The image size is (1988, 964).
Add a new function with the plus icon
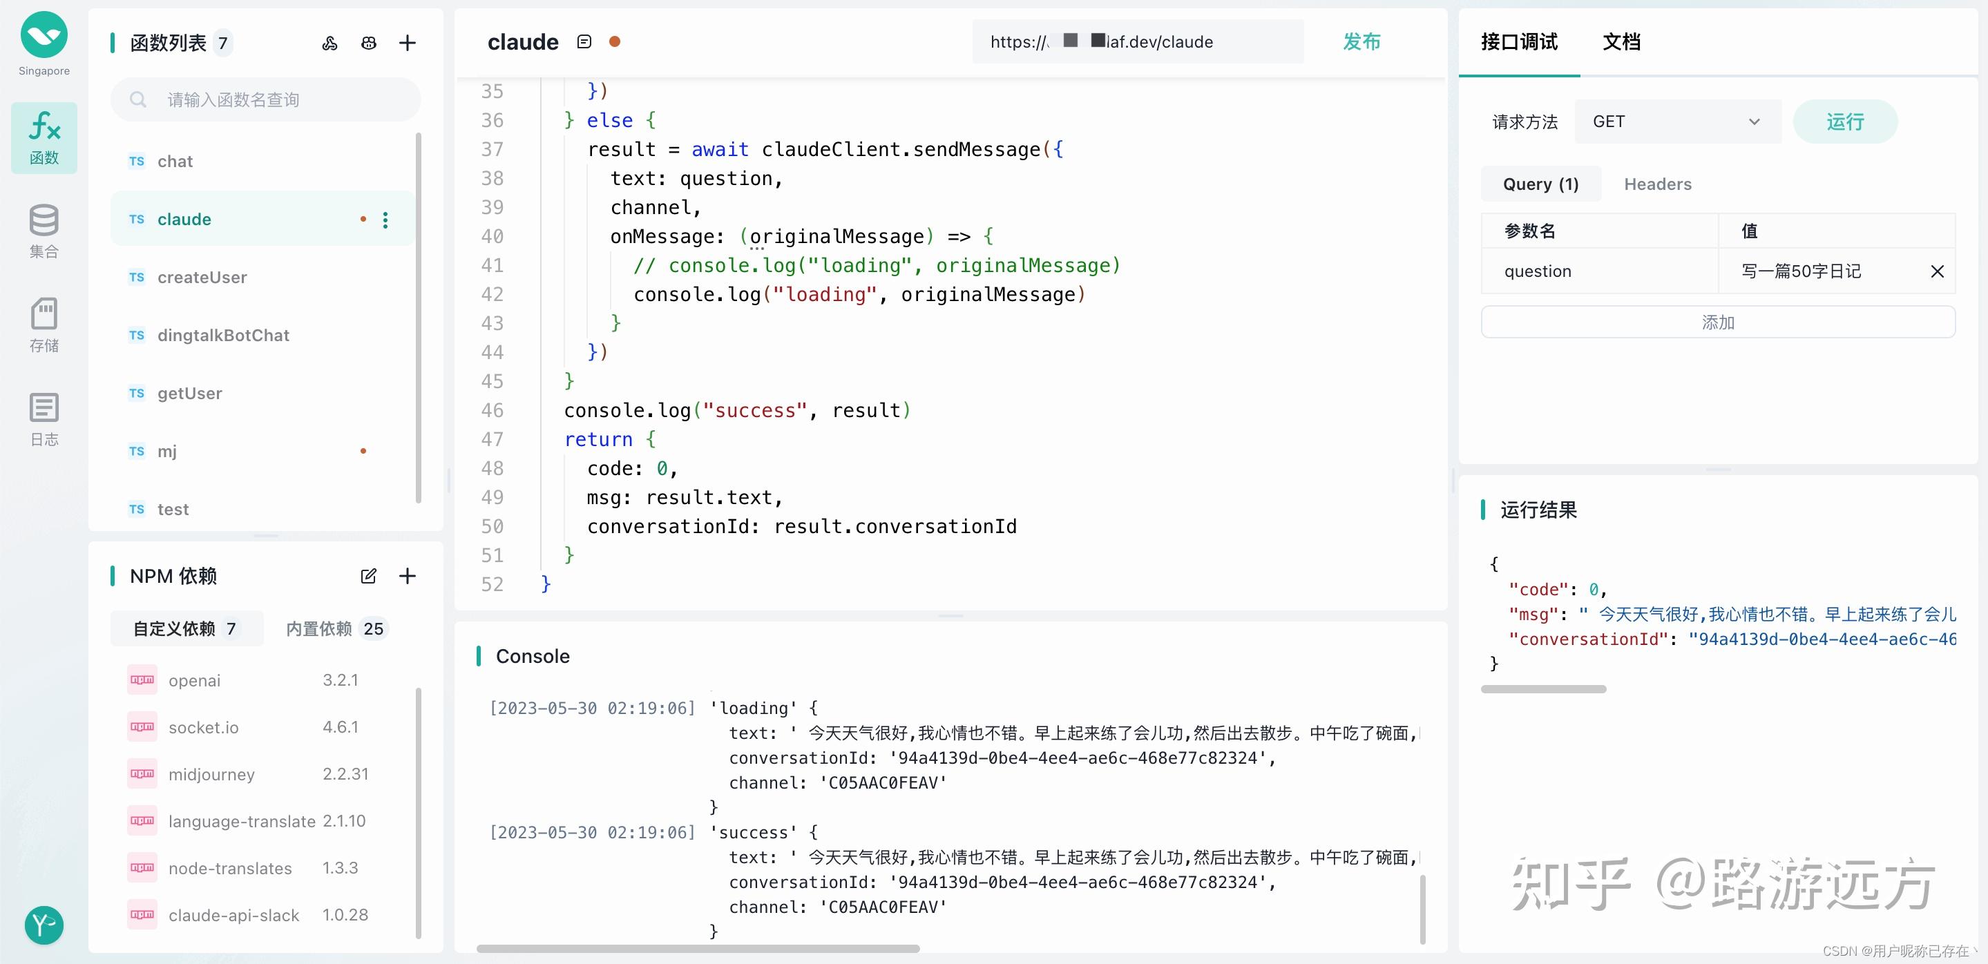click(408, 42)
